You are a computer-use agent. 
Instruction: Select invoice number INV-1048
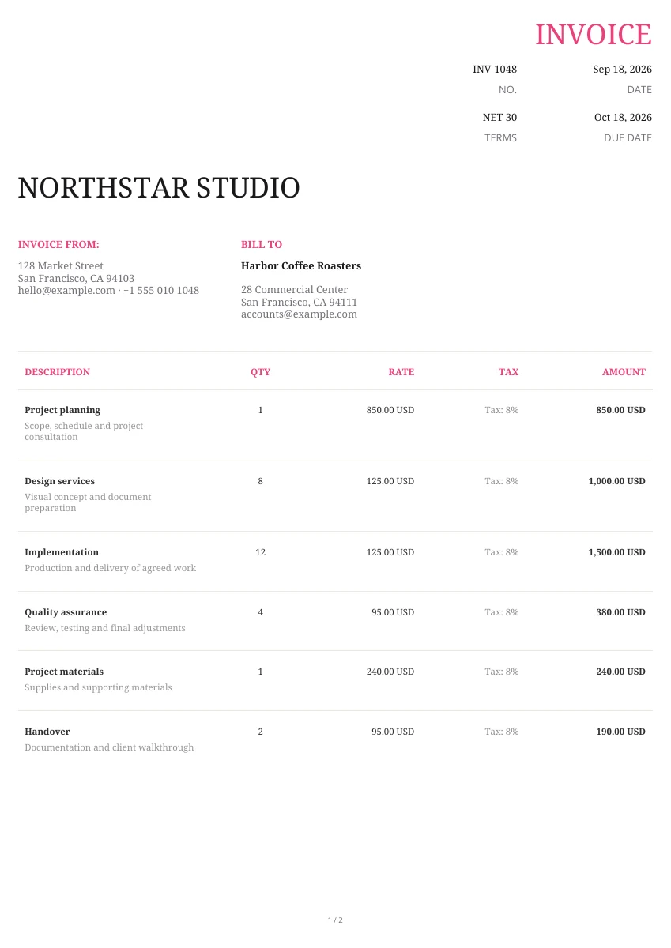[495, 70]
